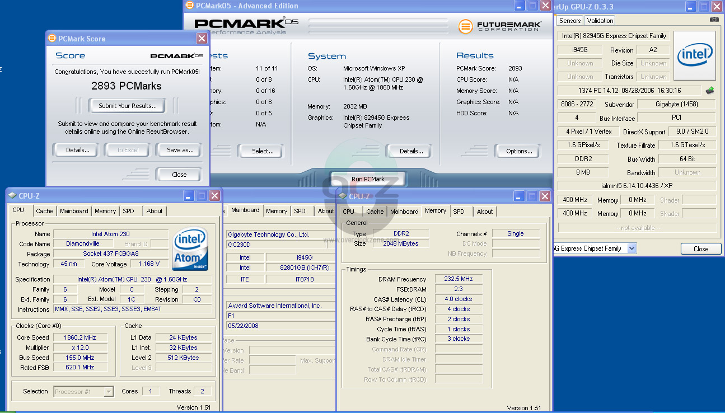
Task: Click the Close button in GPU-Z
Action: [701, 249]
